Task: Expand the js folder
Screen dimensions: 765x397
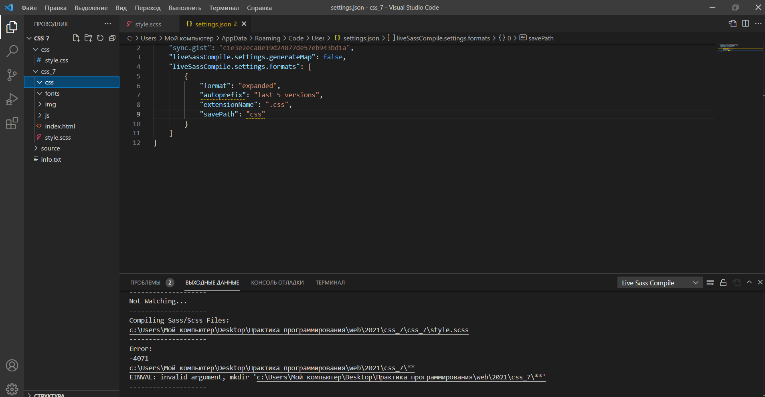Action: coord(40,115)
